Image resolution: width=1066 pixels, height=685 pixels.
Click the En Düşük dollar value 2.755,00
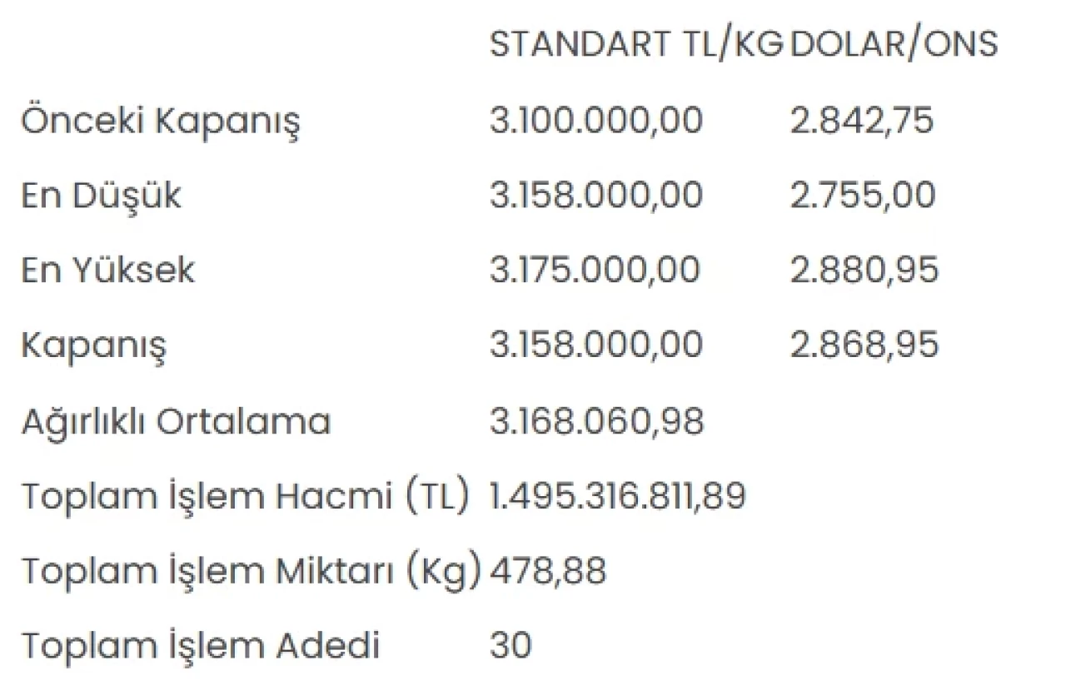pos(863,196)
